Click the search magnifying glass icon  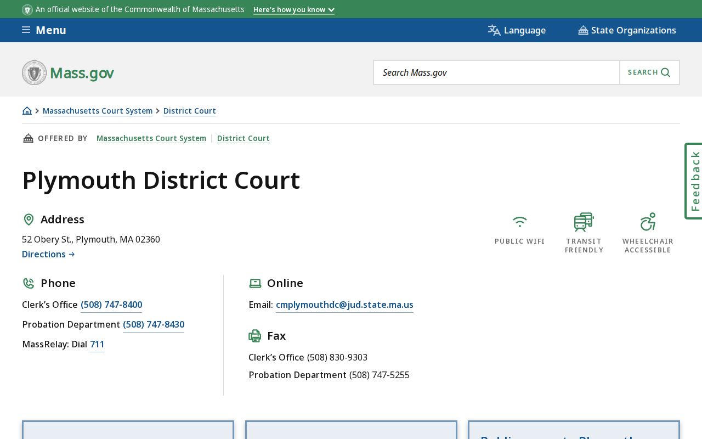(666, 72)
